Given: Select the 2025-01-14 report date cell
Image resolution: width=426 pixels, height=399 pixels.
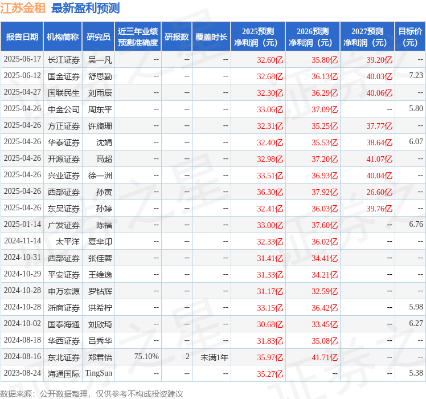Looking at the screenshot, I should pos(22,225).
